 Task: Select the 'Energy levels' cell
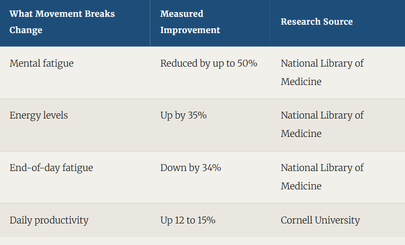pyautogui.click(x=39, y=115)
